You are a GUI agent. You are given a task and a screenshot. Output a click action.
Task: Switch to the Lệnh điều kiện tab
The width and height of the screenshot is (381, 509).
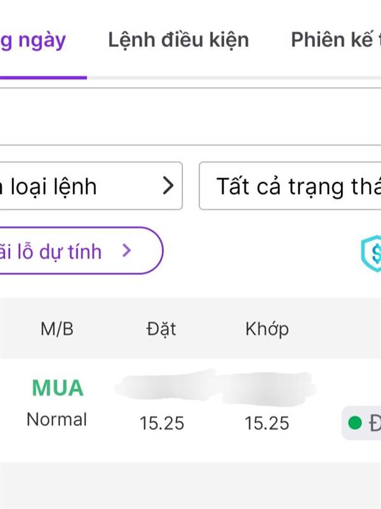(178, 40)
